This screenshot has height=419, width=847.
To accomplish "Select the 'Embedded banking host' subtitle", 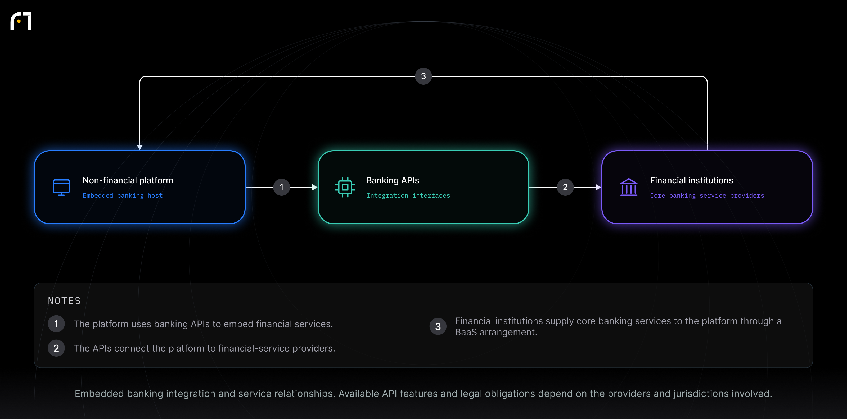I will 123,195.
